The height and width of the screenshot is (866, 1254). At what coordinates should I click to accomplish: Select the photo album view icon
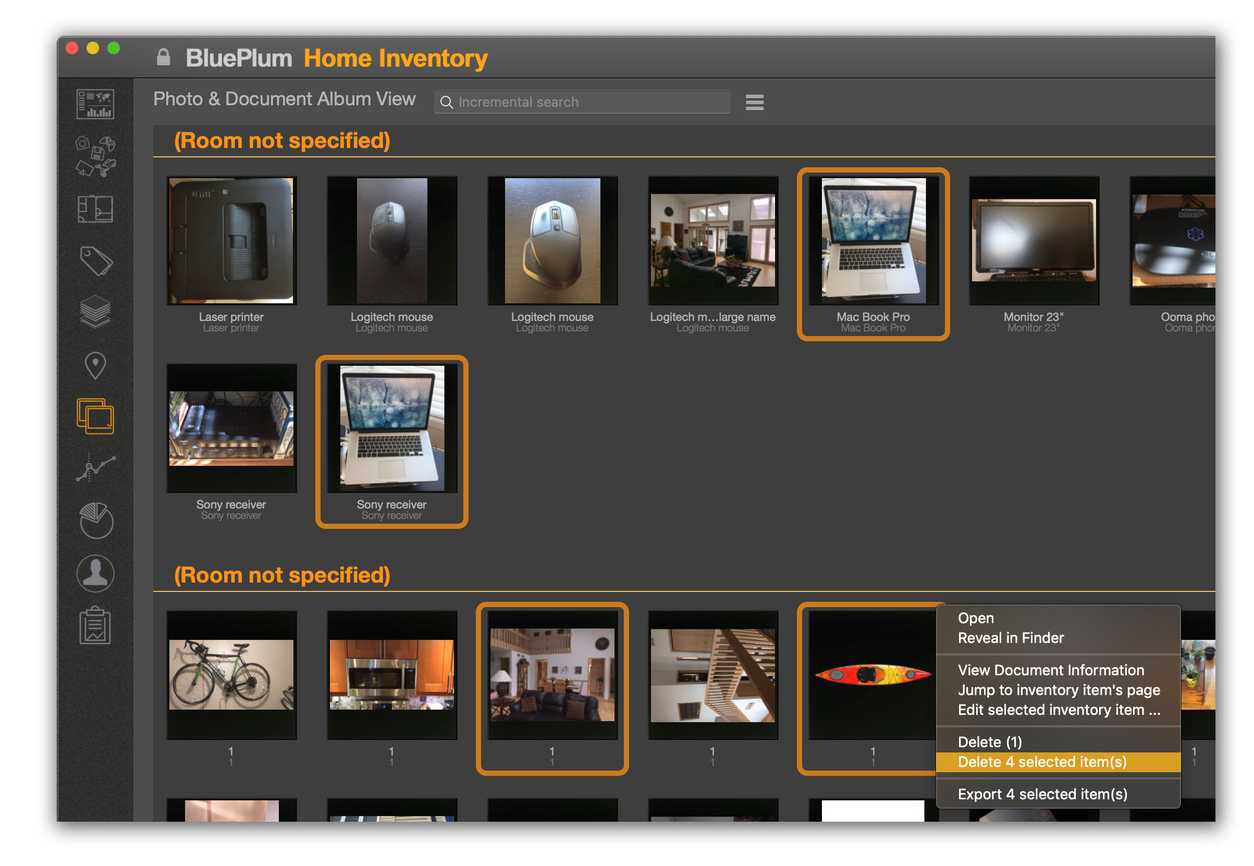(x=95, y=417)
